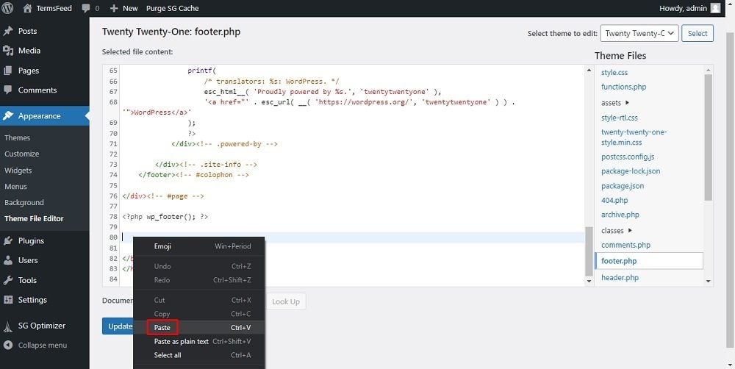Open twenty-twenty-one-style.min.css file
This screenshot has width=735, height=369.
(634, 137)
